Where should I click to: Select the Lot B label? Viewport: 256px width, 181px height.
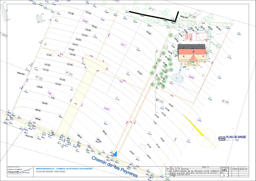coord(191,77)
